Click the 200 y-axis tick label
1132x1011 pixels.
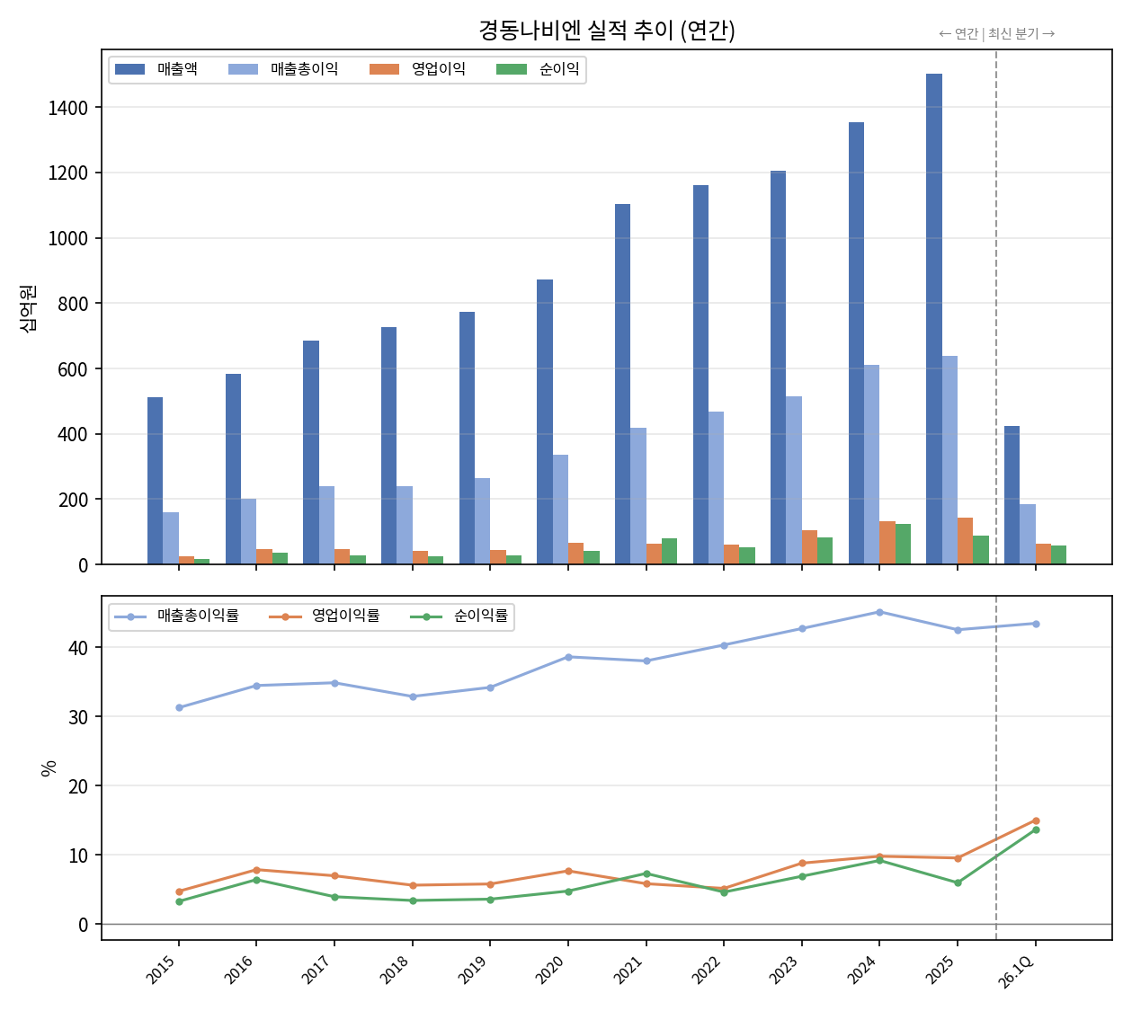click(x=74, y=500)
